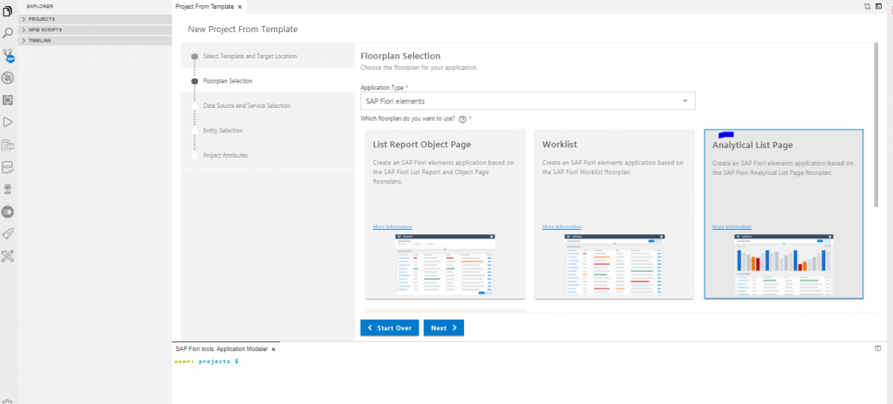Close the Application Modeler terminal tab
The width and height of the screenshot is (893, 404).
(273, 349)
